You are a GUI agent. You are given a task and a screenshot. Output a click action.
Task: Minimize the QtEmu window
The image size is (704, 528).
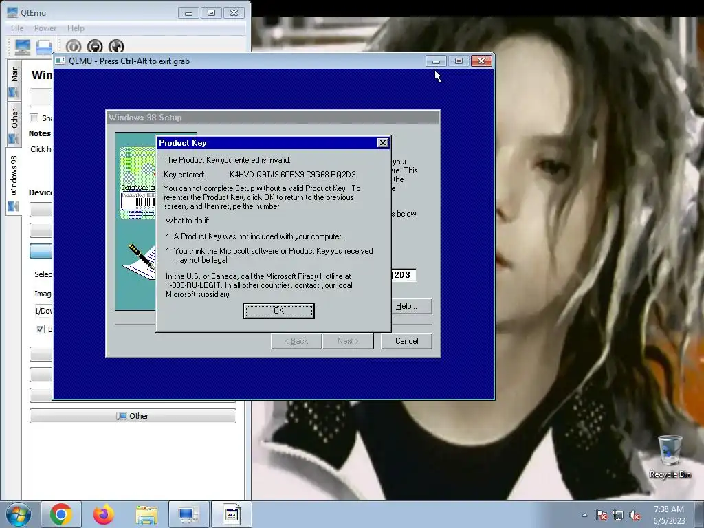pyautogui.click(x=188, y=13)
